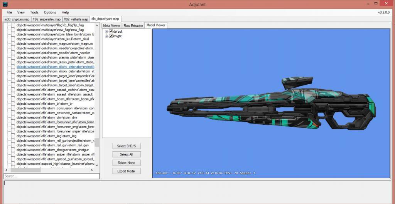Select storm_concussion_rifle tree row

[56, 108]
